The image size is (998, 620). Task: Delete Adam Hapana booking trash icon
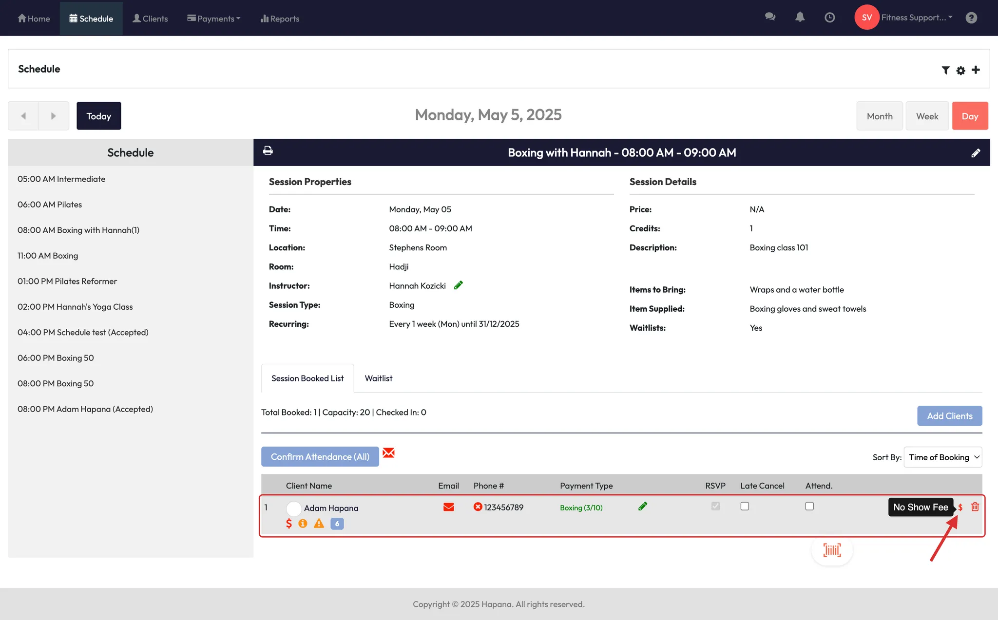pos(975,507)
